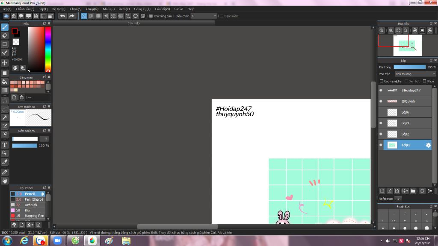Zoom in using Navigator magnifier plus
438x246 pixels.
(x=391, y=30)
